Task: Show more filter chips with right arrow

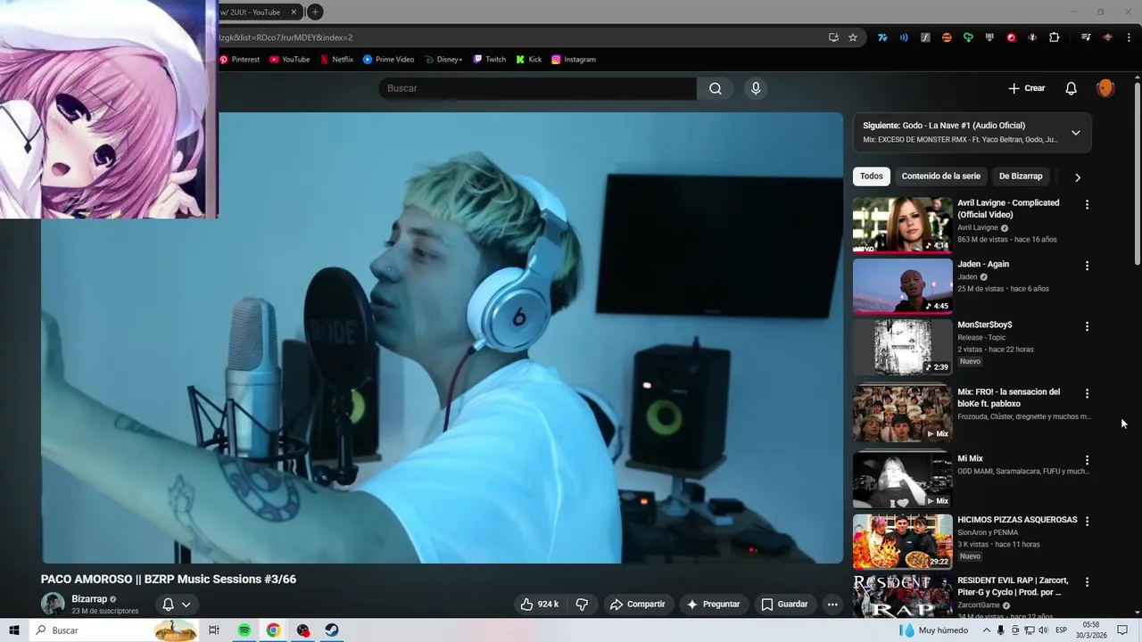Action: point(1077,177)
